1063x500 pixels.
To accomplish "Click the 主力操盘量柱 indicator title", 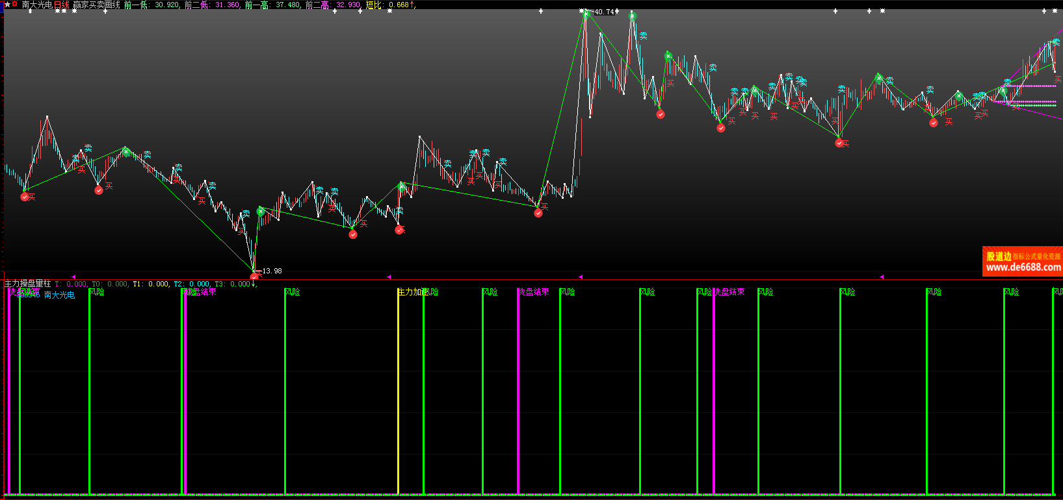I will coord(27,284).
